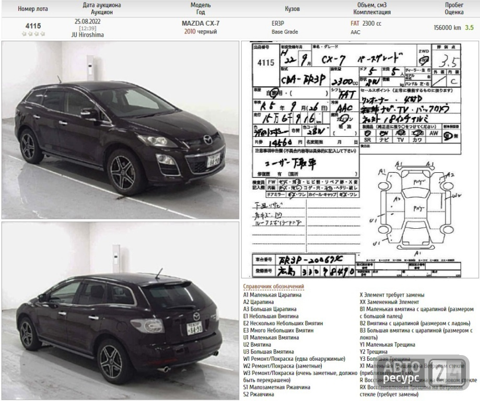
Task: Click the A3 Большая Царапина legend entry
Action: 270,309
